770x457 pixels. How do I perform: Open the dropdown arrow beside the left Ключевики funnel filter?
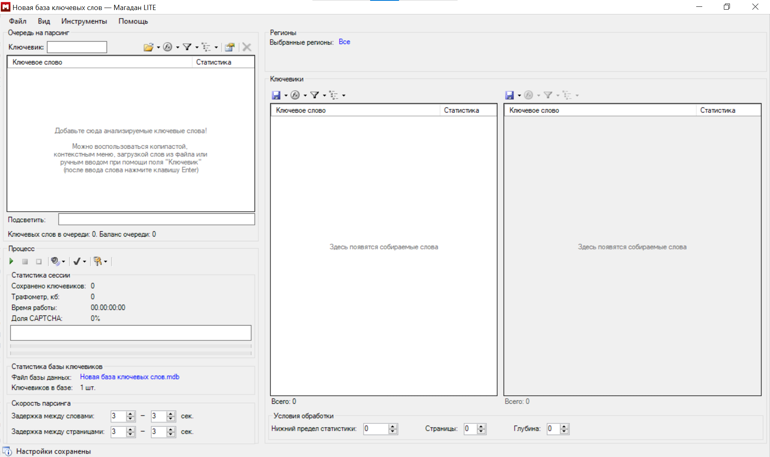(x=324, y=95)
